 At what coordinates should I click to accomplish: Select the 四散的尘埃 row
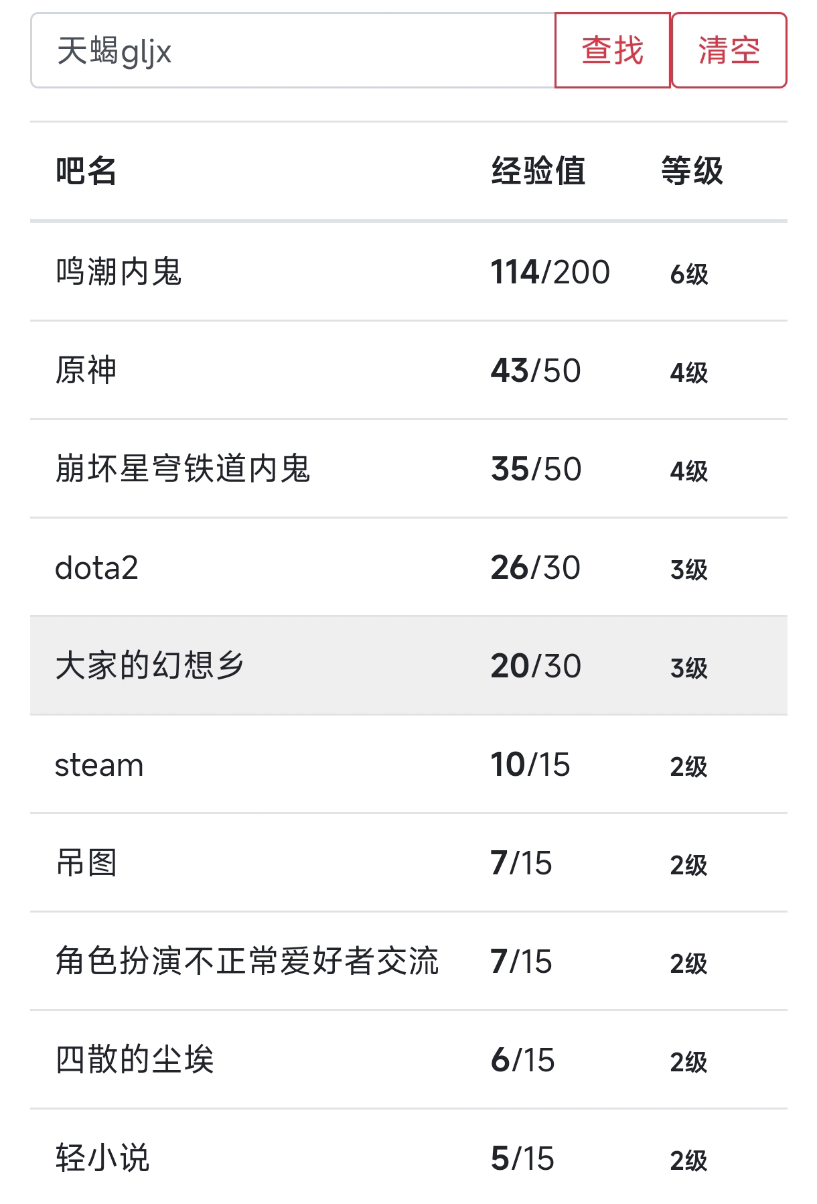coord(408,1060)
